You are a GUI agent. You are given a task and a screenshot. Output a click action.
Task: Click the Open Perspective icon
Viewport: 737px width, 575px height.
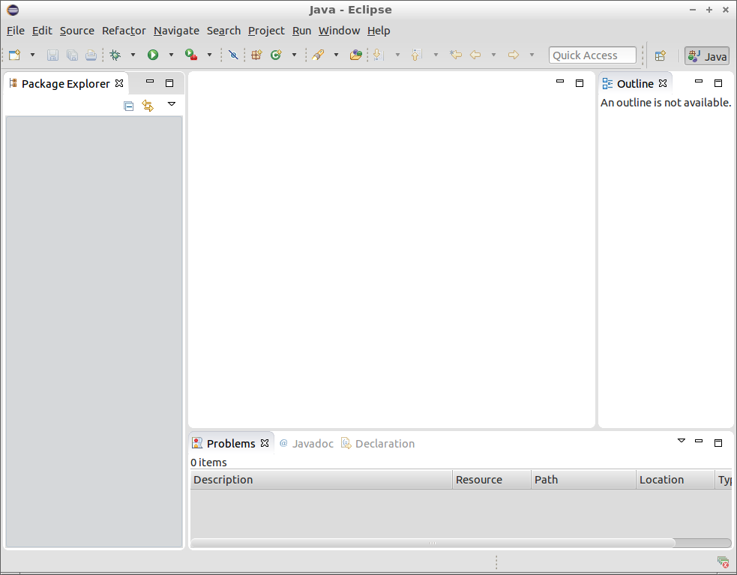click(661, 55)
